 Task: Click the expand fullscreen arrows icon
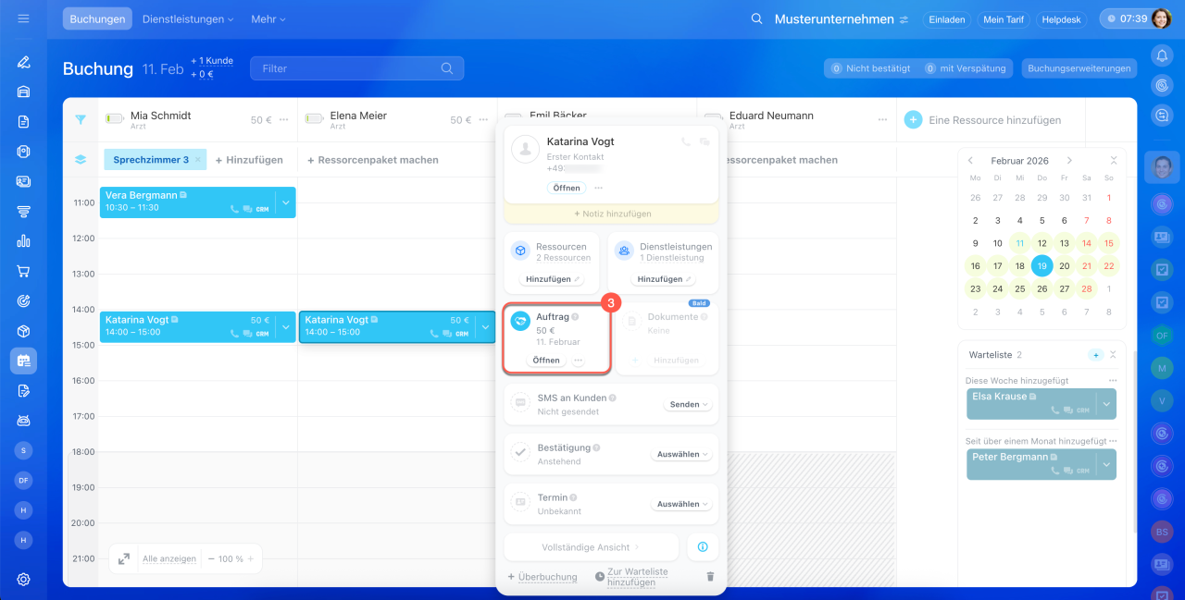coord(124,558)
